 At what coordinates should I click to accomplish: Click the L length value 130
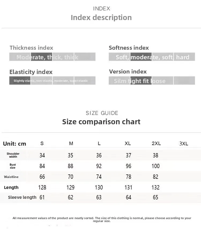pyautogui.click(x=99, y=187)
